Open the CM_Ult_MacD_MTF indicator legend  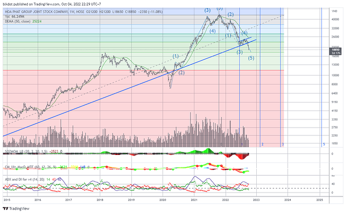19,167
